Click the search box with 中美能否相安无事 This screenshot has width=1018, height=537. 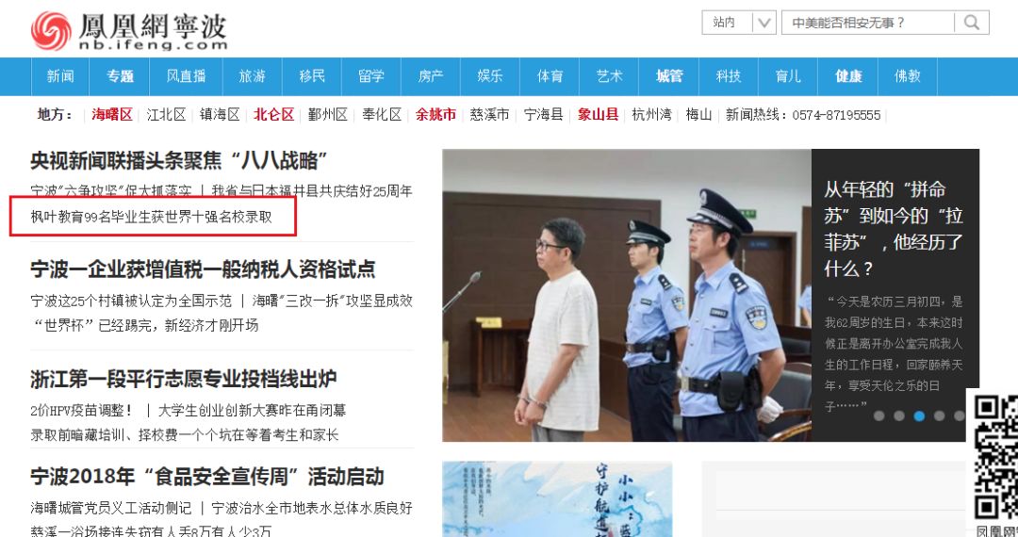(868, 23)
